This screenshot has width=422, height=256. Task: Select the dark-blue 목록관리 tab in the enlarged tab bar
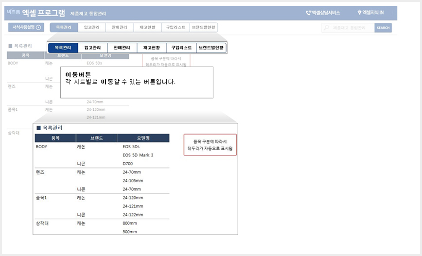point(63,48)
